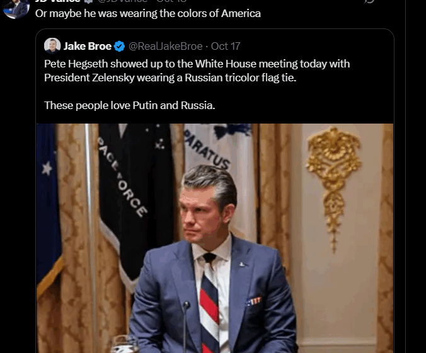This screenshot has width=426, height=353.
Task: Open the attached photo of the man in suit
Action: (215, 238)
